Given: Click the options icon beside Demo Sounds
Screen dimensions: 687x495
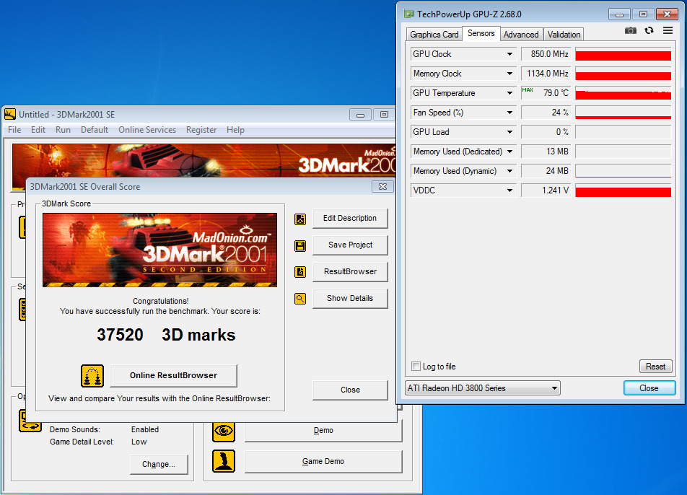Looking at the screenshot, I should tap(30, 421).
